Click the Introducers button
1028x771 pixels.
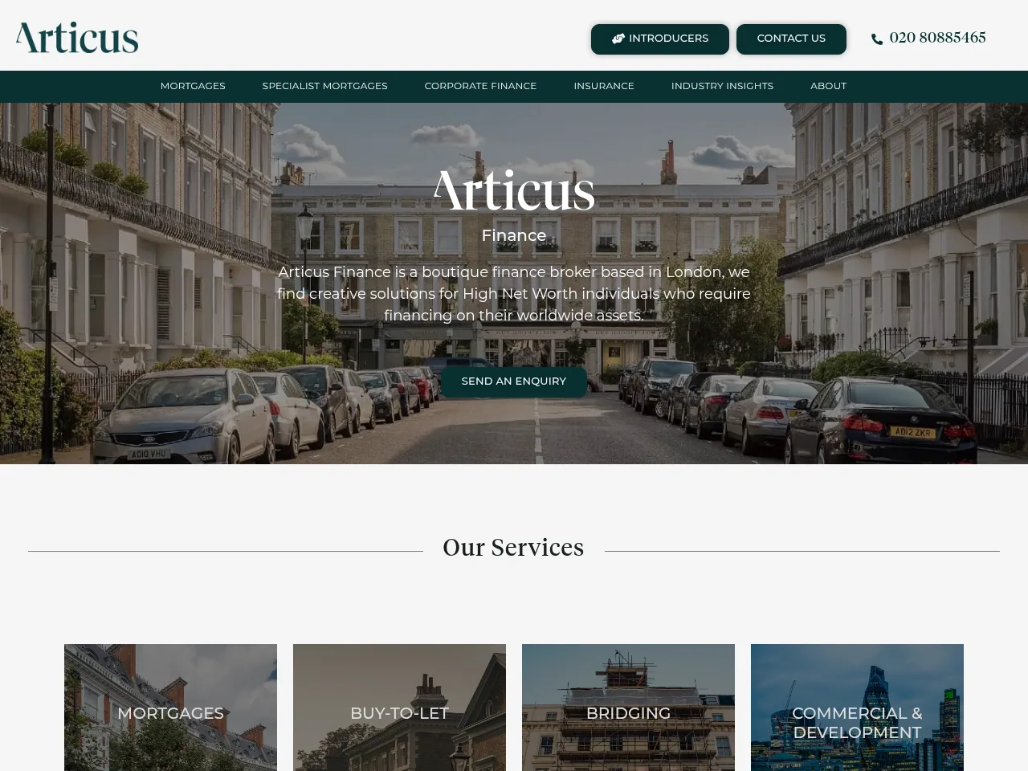click(x=659, y=39)
